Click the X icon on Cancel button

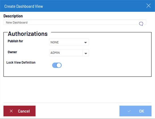point(11,111)
